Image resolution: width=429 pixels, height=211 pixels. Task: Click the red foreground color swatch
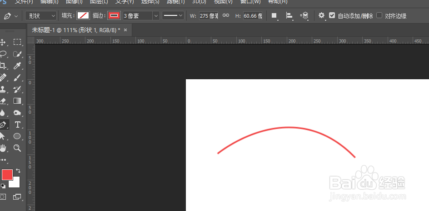pos(7,175)
